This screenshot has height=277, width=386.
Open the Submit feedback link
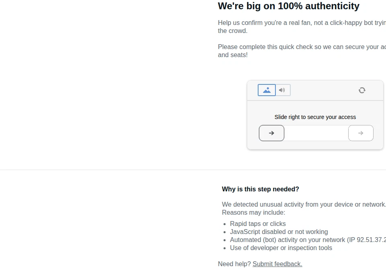pos(277,264)
